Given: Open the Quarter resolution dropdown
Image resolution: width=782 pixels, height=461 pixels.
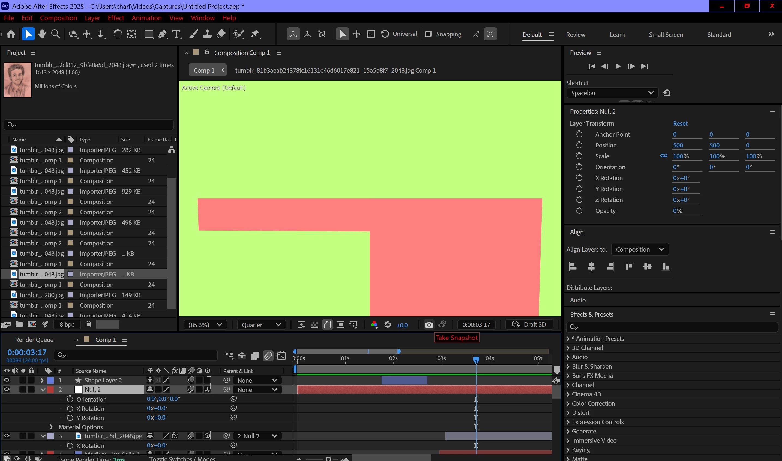Looking at the screenshot, I should click(261, 325).
